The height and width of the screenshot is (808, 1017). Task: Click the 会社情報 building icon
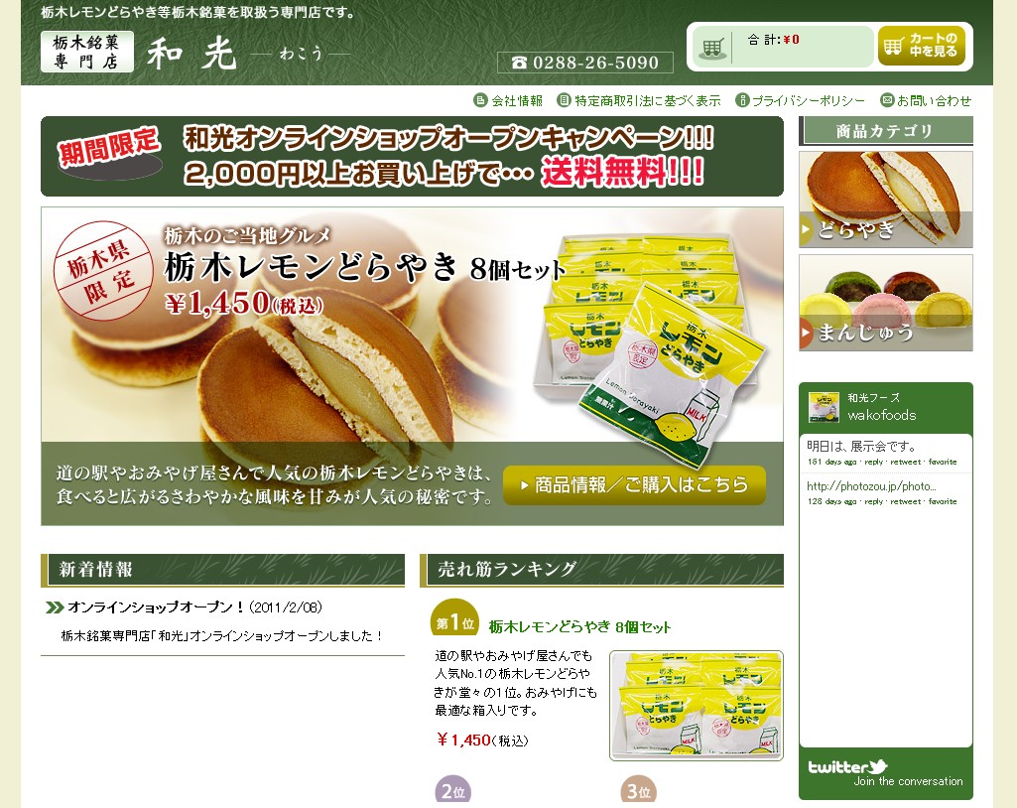coord(480,100)
